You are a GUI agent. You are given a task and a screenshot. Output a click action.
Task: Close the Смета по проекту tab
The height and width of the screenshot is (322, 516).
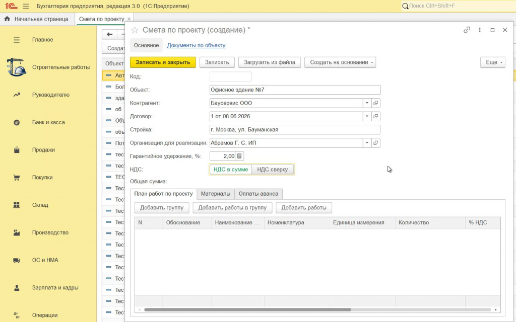click(x=129, y=19)
